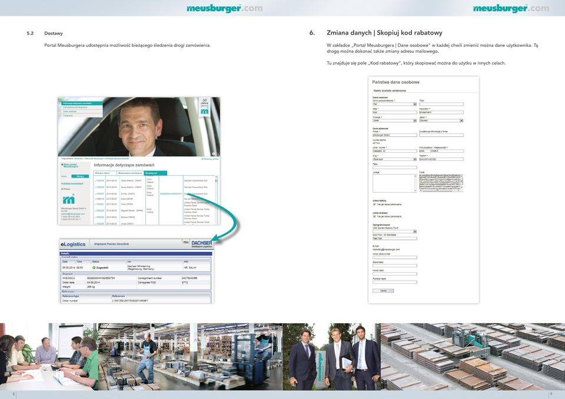Click the Imię input field
The height and width of the screenshot is (399, 565).
pyautogui.click(x=394, y=112)
